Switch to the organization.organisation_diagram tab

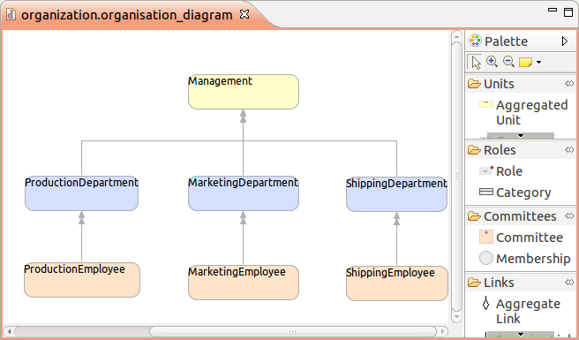(127, 15)
